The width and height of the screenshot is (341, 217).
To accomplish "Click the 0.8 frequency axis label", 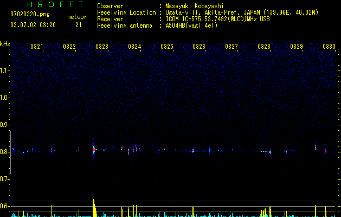I will [x=4, y=152].
